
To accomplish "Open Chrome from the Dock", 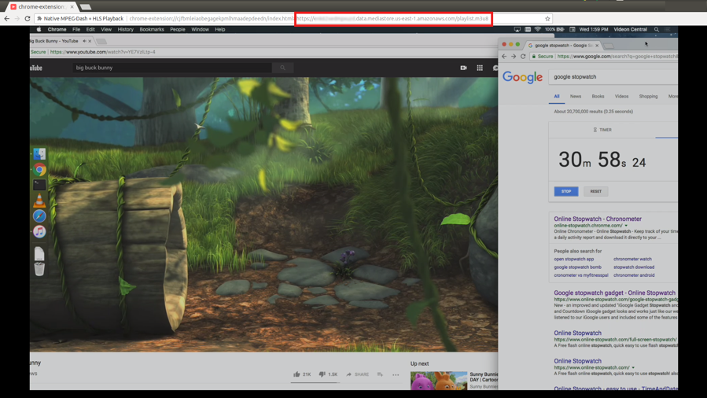I will 39,169.
